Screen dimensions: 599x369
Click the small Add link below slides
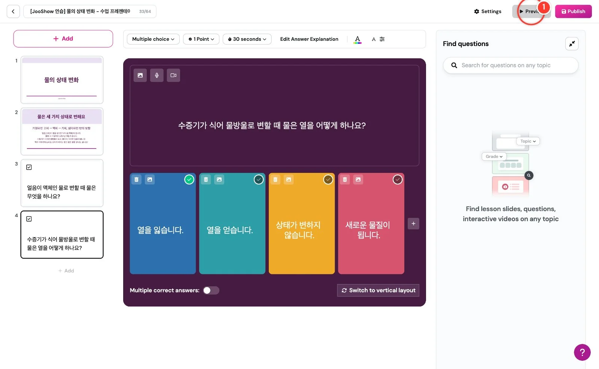(x=66, y=271)
